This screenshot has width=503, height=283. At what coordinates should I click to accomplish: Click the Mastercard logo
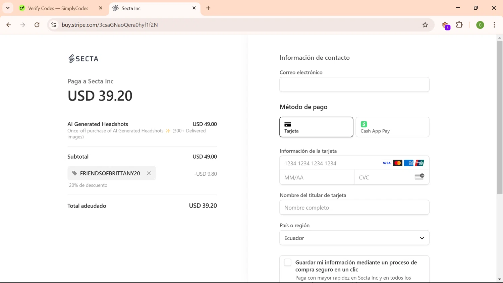pos(398,163)
